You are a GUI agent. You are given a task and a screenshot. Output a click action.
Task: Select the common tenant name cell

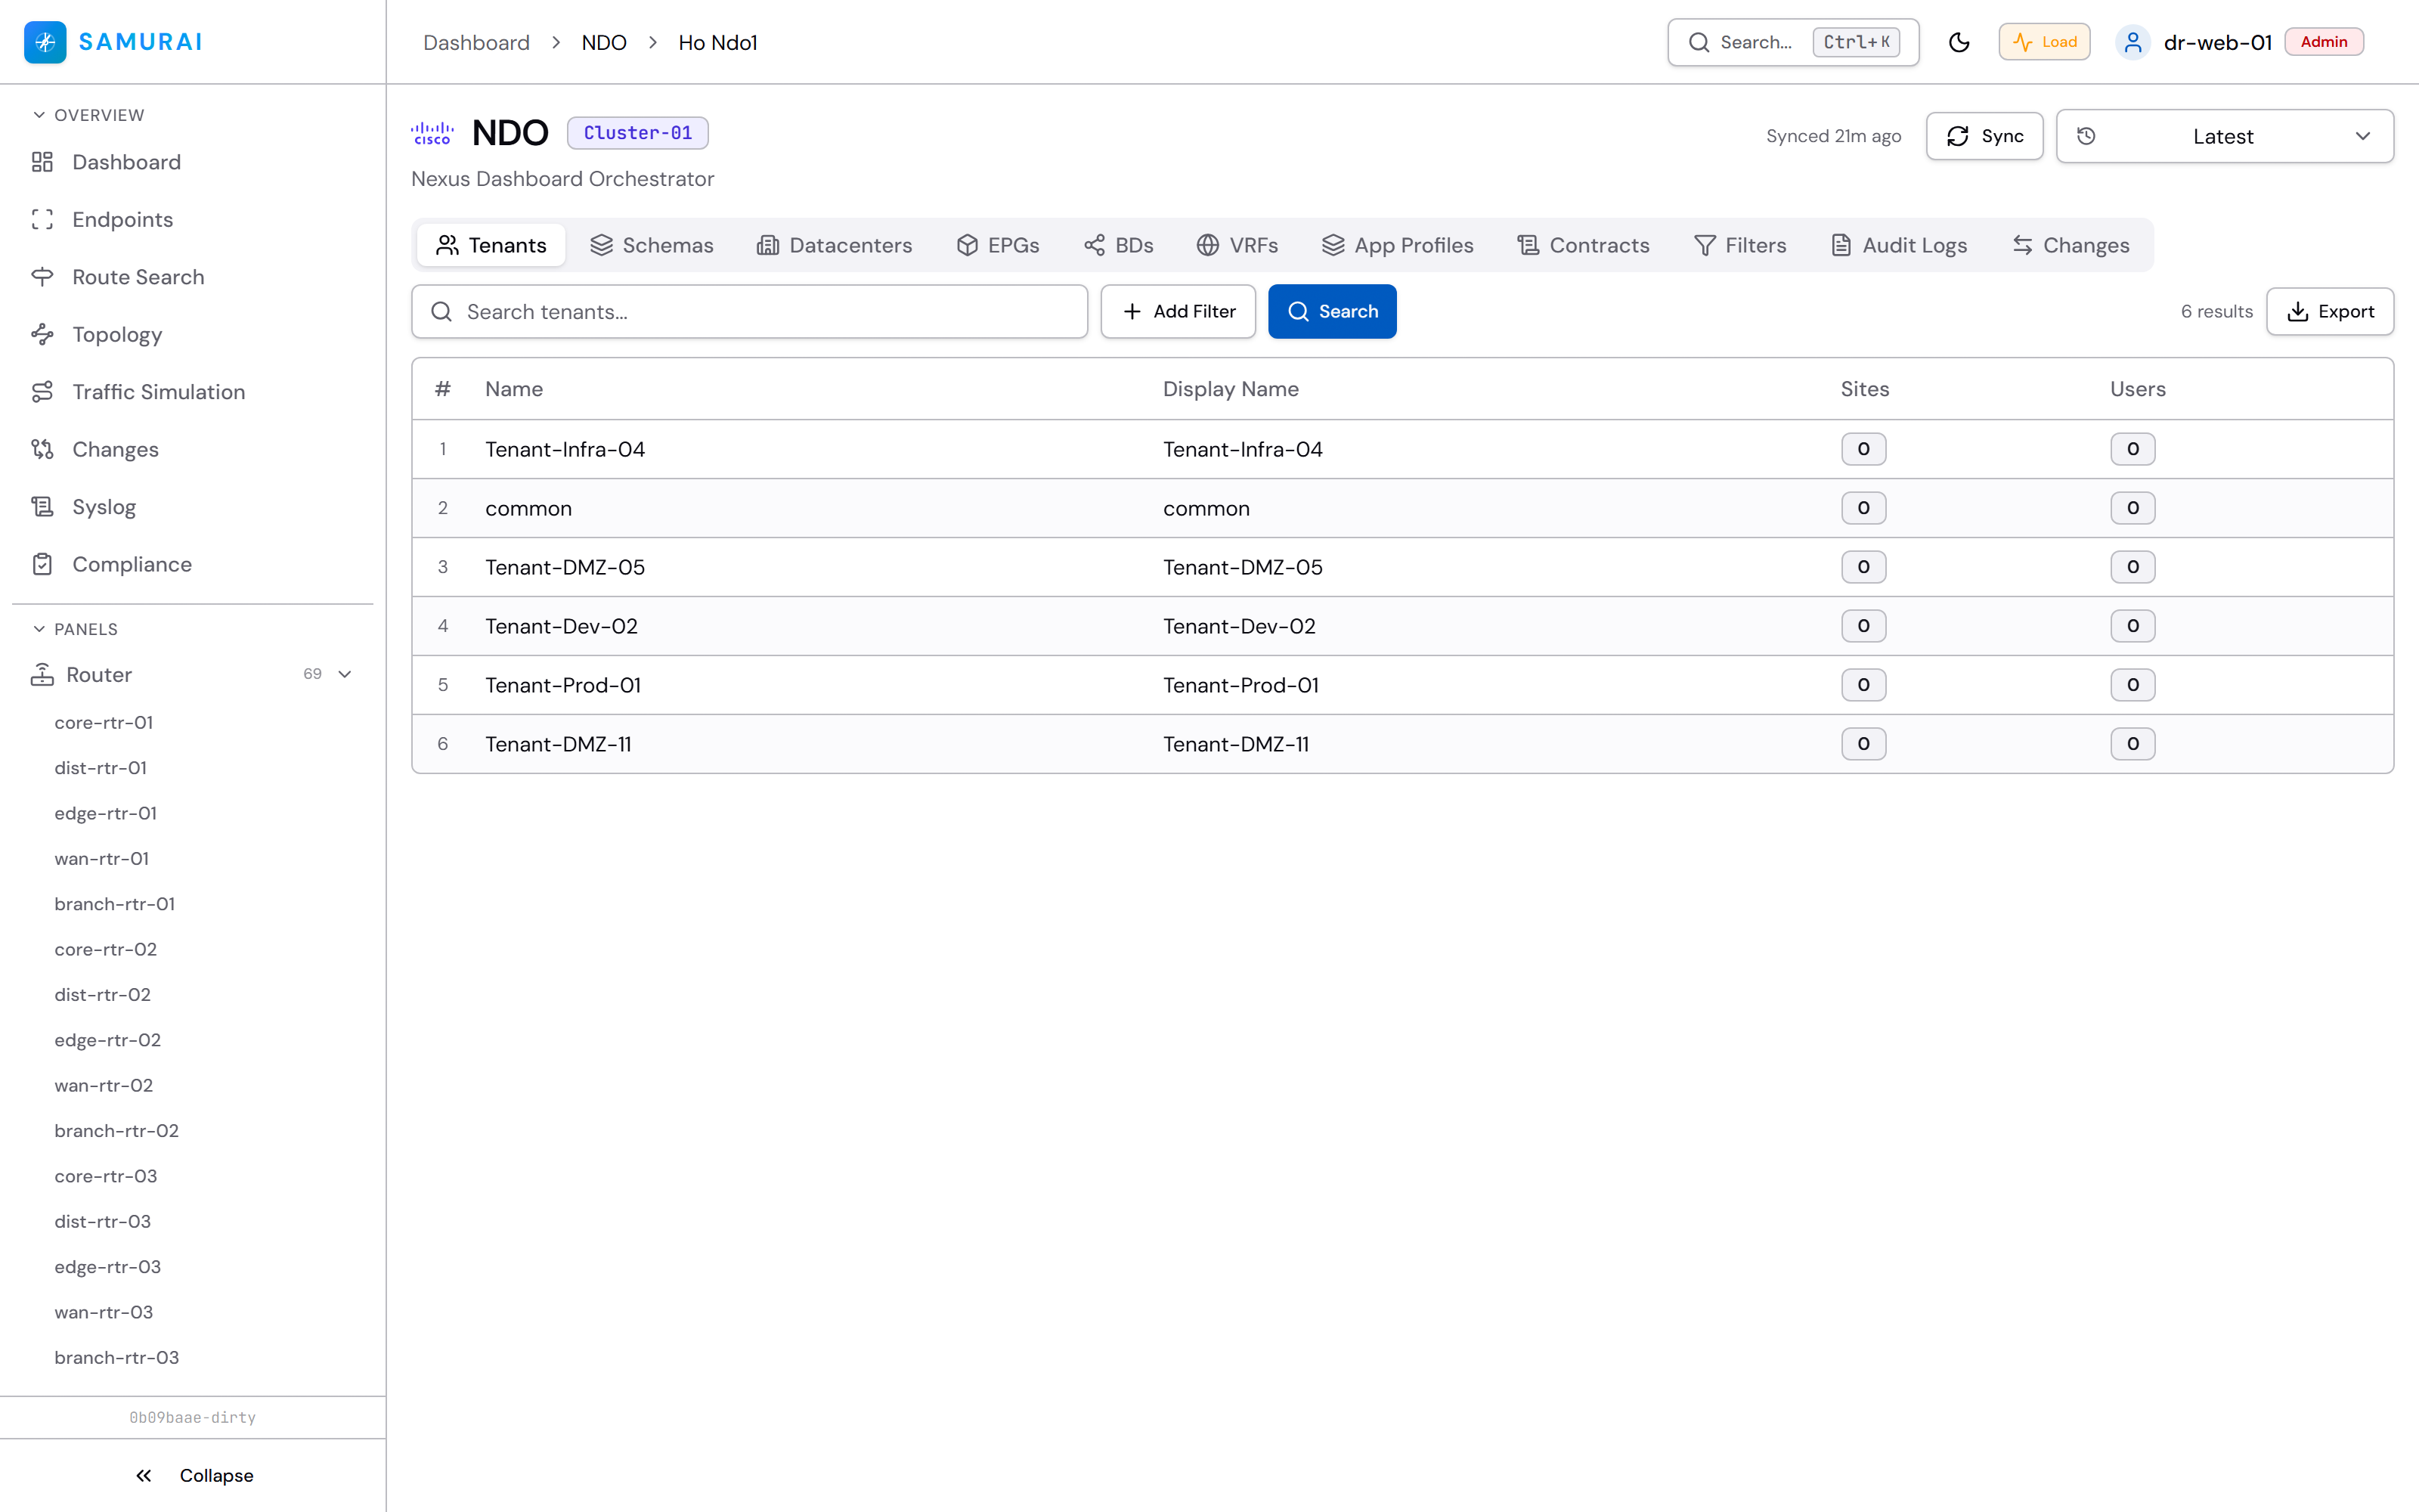(x=529, y=508)
